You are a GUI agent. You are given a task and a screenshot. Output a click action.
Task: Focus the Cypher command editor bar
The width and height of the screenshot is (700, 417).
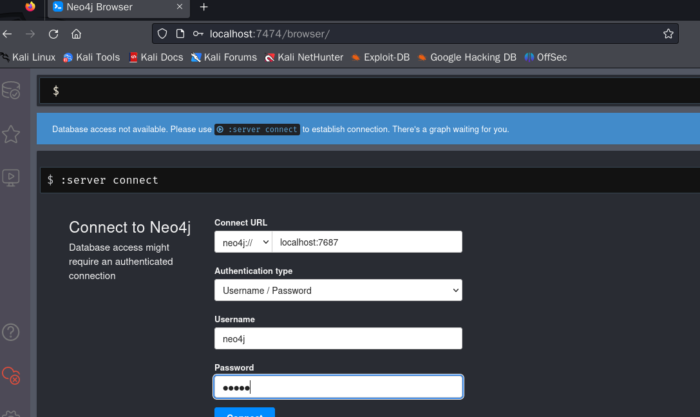[x=374, y=91]
